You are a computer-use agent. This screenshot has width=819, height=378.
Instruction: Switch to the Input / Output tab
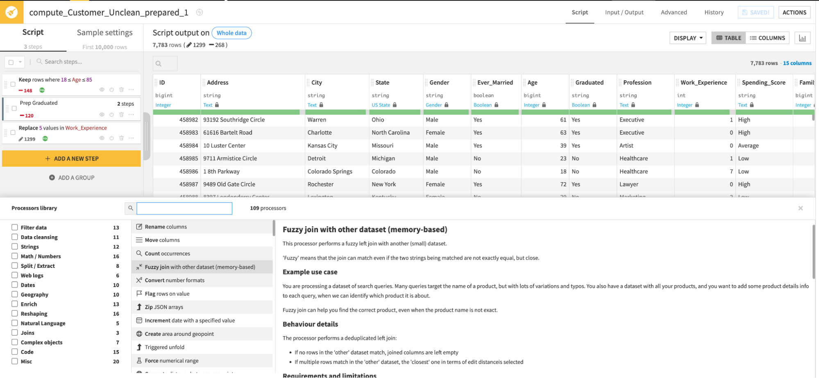tap(624, 12)
